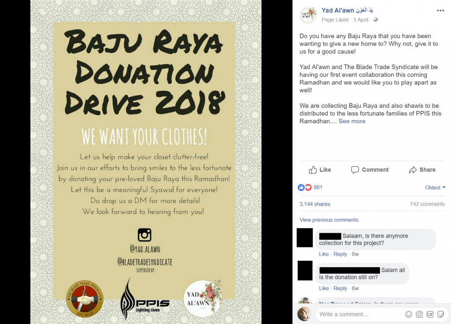
Task: Click the globe public audience icon
Action: 376,20
